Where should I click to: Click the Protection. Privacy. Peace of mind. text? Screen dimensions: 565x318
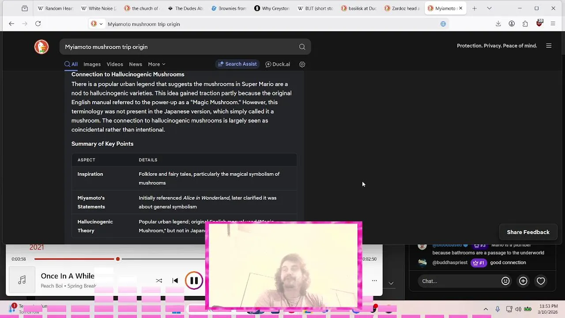click(x=497, y=45)
